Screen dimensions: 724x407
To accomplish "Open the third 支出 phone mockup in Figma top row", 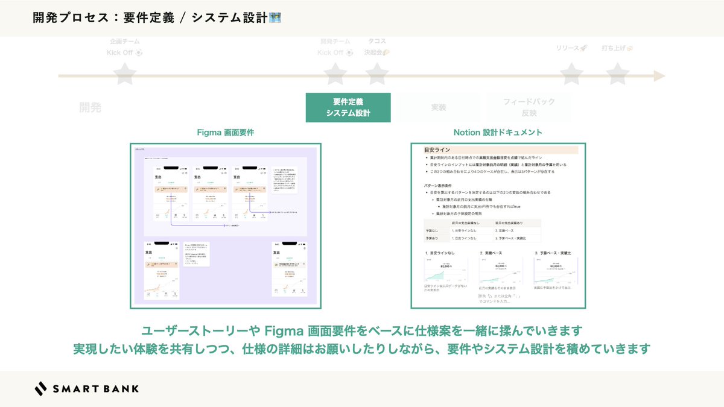I will (251, 194).
